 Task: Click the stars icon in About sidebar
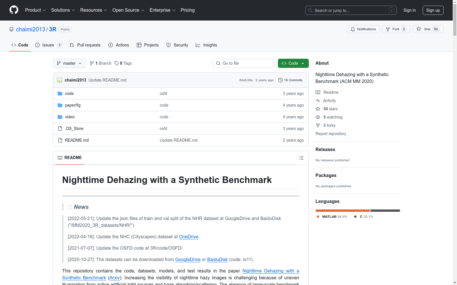(318, 109)
